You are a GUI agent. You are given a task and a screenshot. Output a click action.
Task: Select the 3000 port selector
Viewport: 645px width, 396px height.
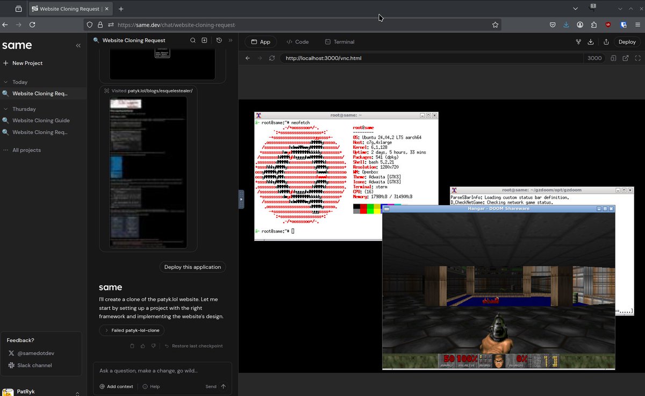[594, 58]
